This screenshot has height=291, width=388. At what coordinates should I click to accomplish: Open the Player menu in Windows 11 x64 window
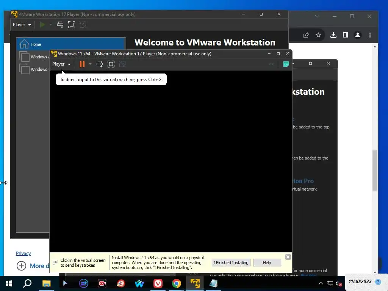(61, 64)
